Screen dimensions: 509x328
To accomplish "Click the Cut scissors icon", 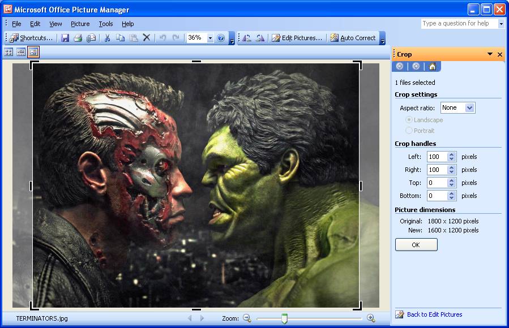I will (107, 38).
